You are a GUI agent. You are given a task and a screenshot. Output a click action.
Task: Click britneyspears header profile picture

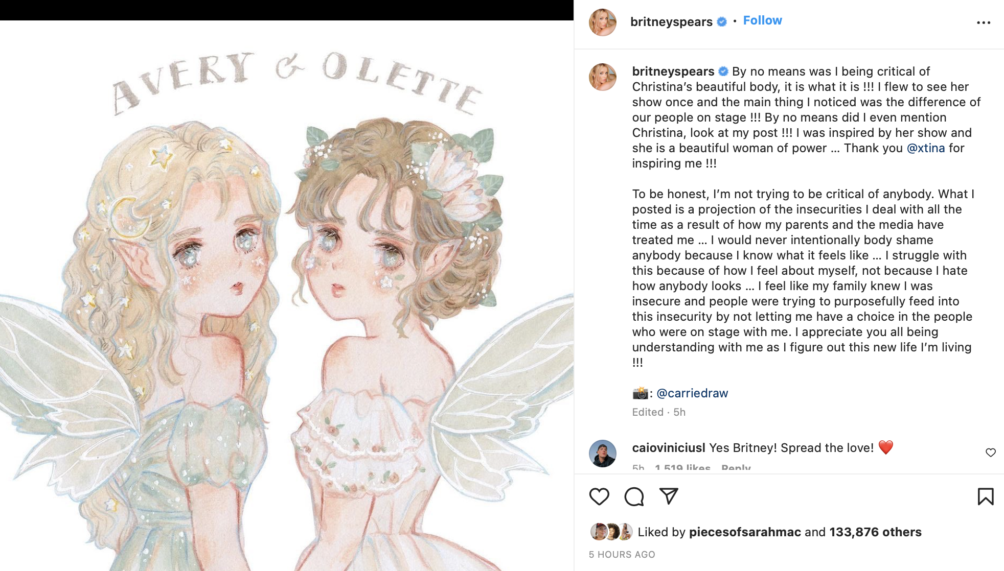[x=603, y=22]
